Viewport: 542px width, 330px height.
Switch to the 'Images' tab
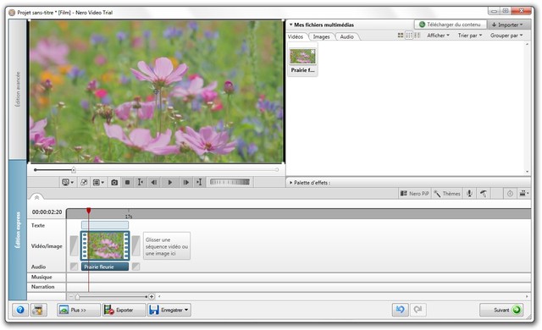tap(322, 36)
